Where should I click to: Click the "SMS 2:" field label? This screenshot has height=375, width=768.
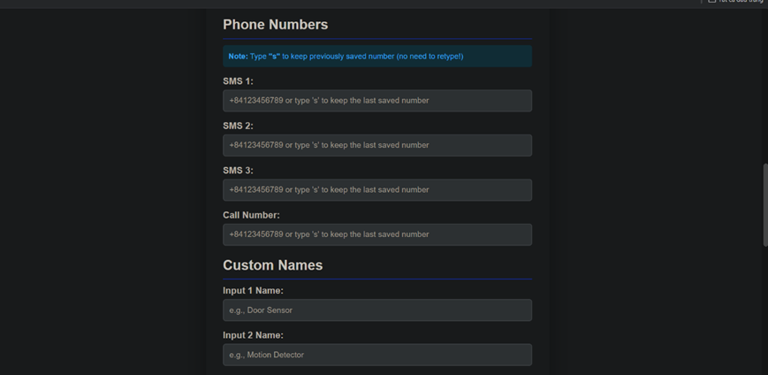click(238, 126)
